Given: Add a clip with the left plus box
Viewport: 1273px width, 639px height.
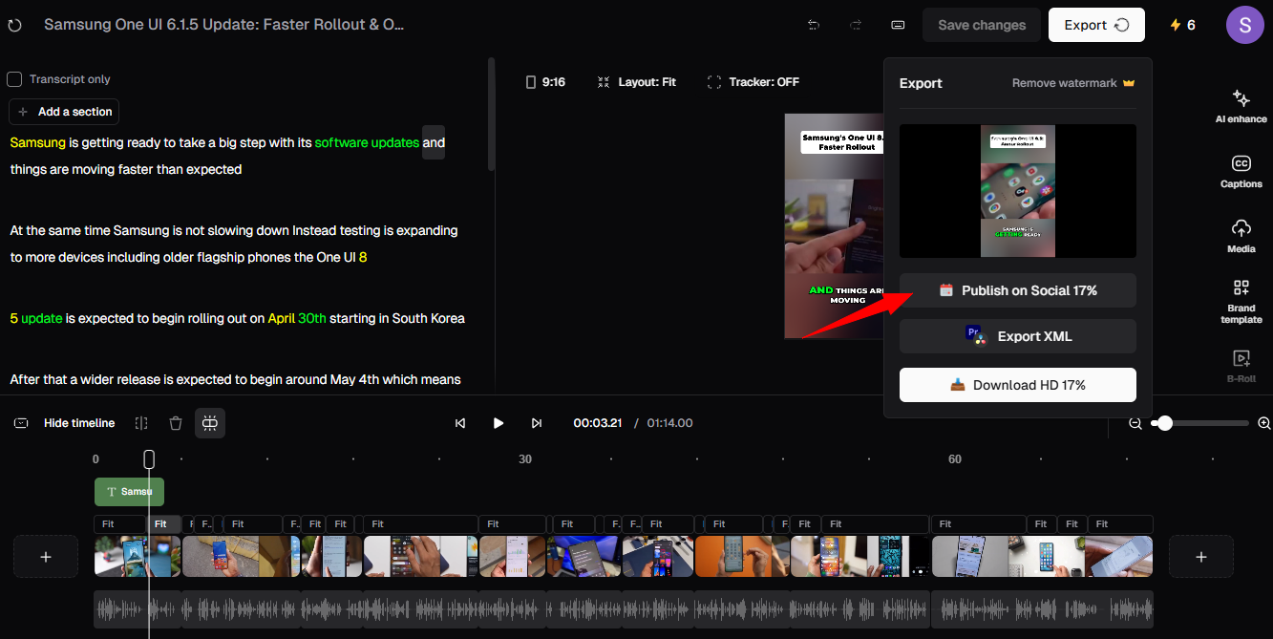Looking at the screenshot, I should pos(46,557).
